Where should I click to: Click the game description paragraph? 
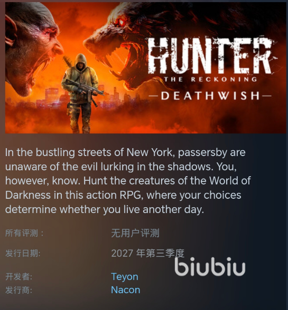coord(128,181)
